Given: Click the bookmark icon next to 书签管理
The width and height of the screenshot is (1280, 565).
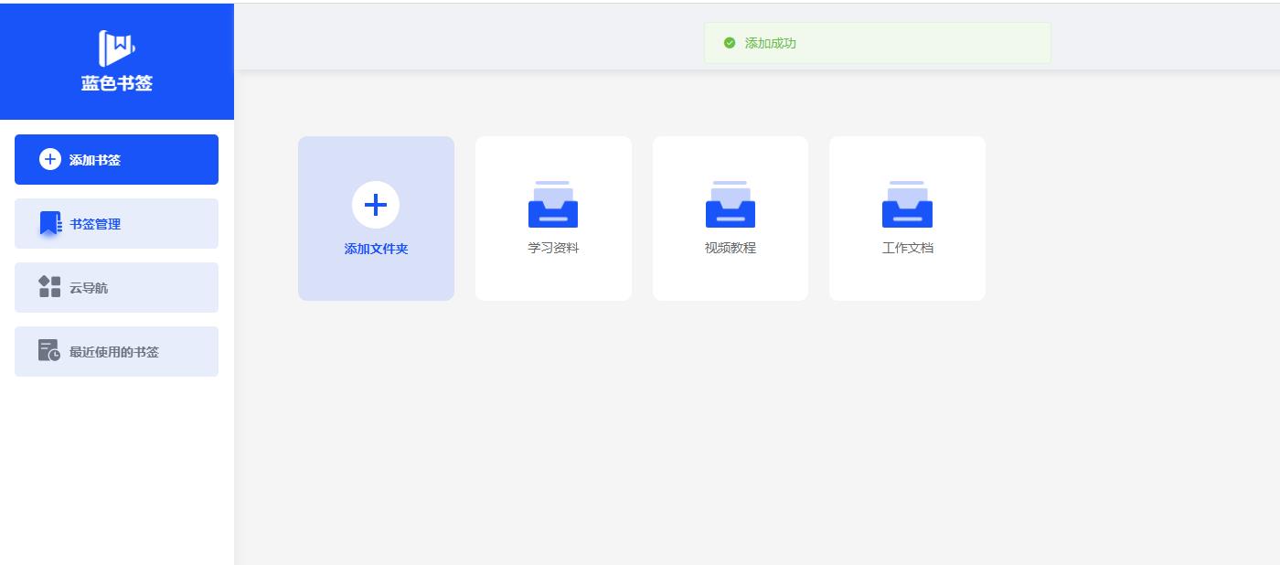Looking at the screenshot, I should coord(49,222).
